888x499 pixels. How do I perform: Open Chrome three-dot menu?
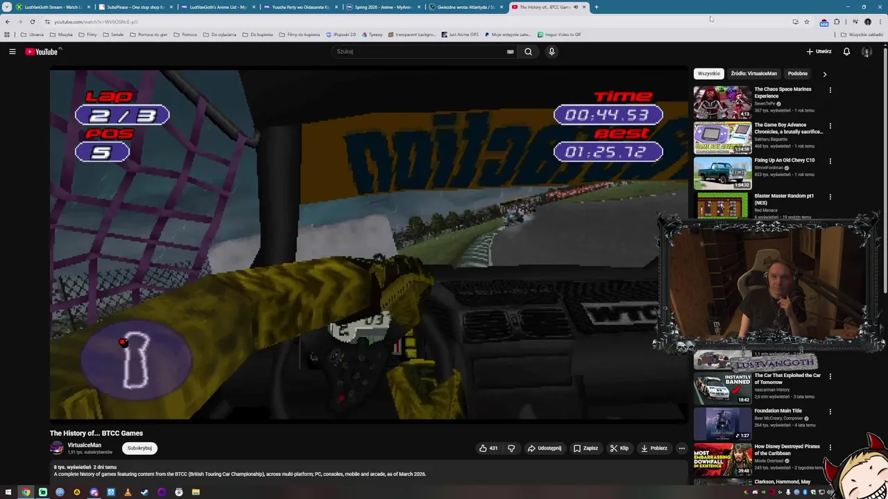[x=880, y=21]
